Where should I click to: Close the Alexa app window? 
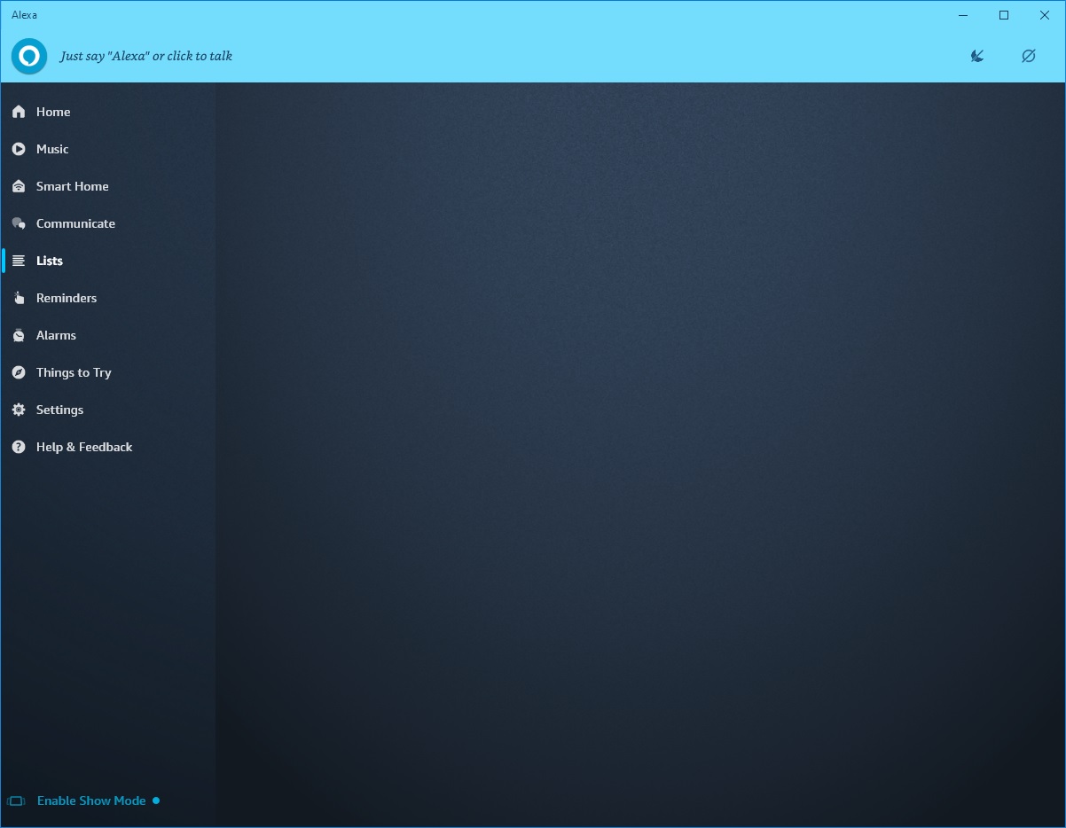pos(1045,15)
